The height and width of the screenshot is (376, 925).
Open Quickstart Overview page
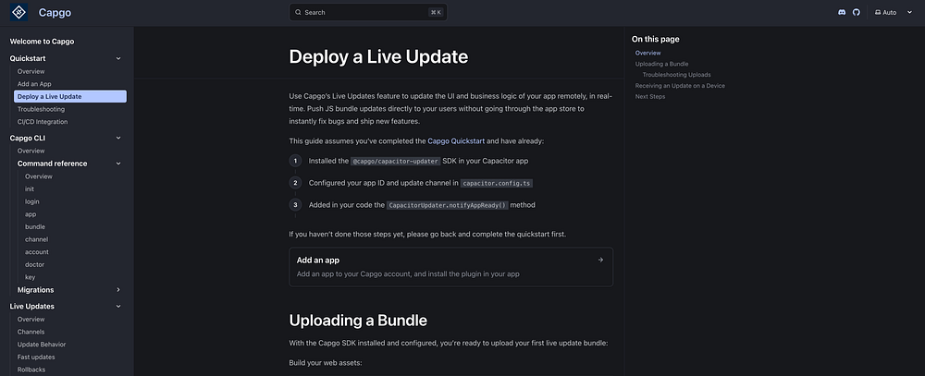coord(31,71)
